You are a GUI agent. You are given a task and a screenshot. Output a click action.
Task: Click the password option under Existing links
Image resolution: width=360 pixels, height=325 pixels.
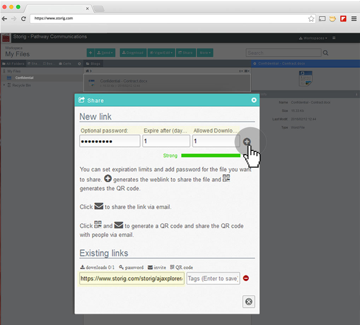click(x=131, y=267)
